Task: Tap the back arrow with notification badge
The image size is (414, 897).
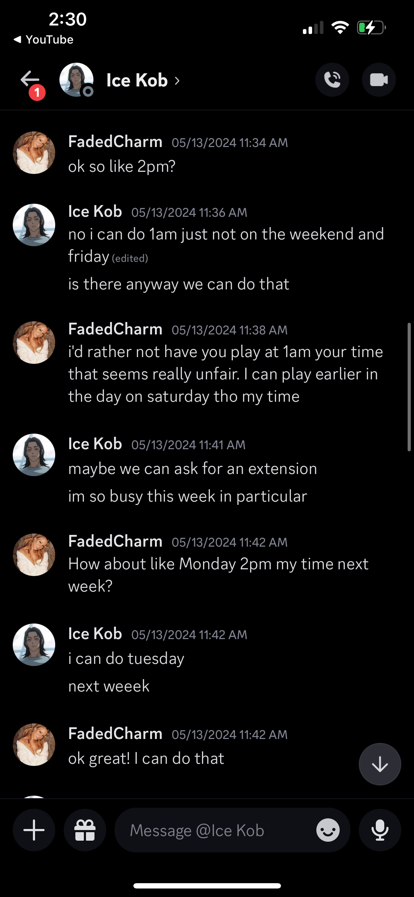Action: 32,84
